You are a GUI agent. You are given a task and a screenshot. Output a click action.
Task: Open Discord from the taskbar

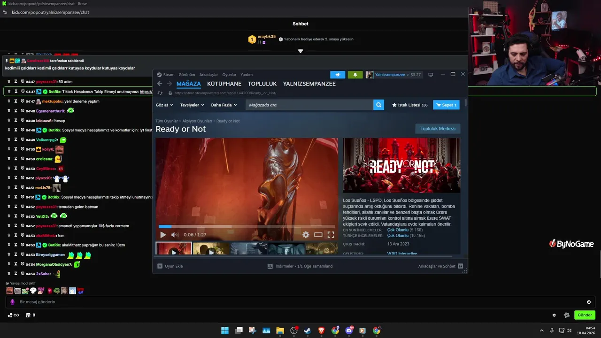coord(349,330)
